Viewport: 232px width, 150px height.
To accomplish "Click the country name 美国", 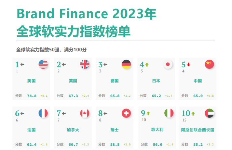I will (x=31, y=81).
